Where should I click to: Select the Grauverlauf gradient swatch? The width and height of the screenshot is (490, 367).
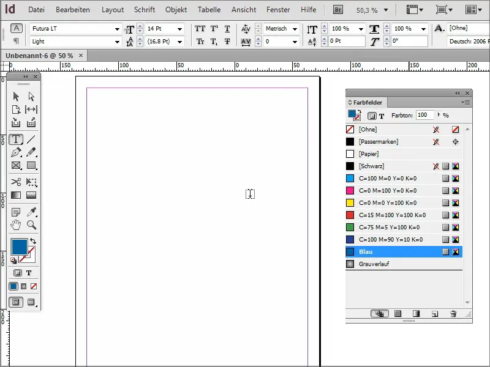[404, 264]
